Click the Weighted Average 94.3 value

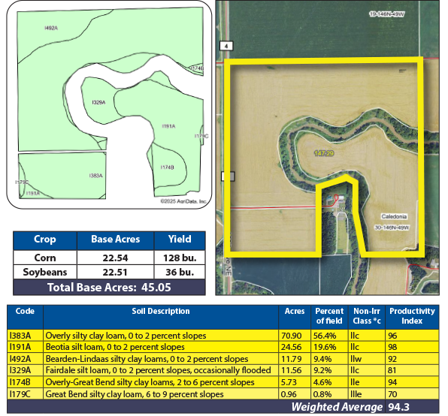tap(399, 406)
